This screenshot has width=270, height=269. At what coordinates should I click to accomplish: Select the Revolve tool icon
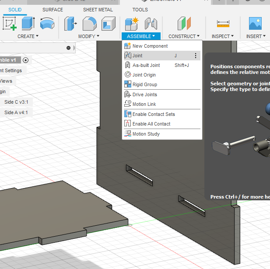[47, 24]
